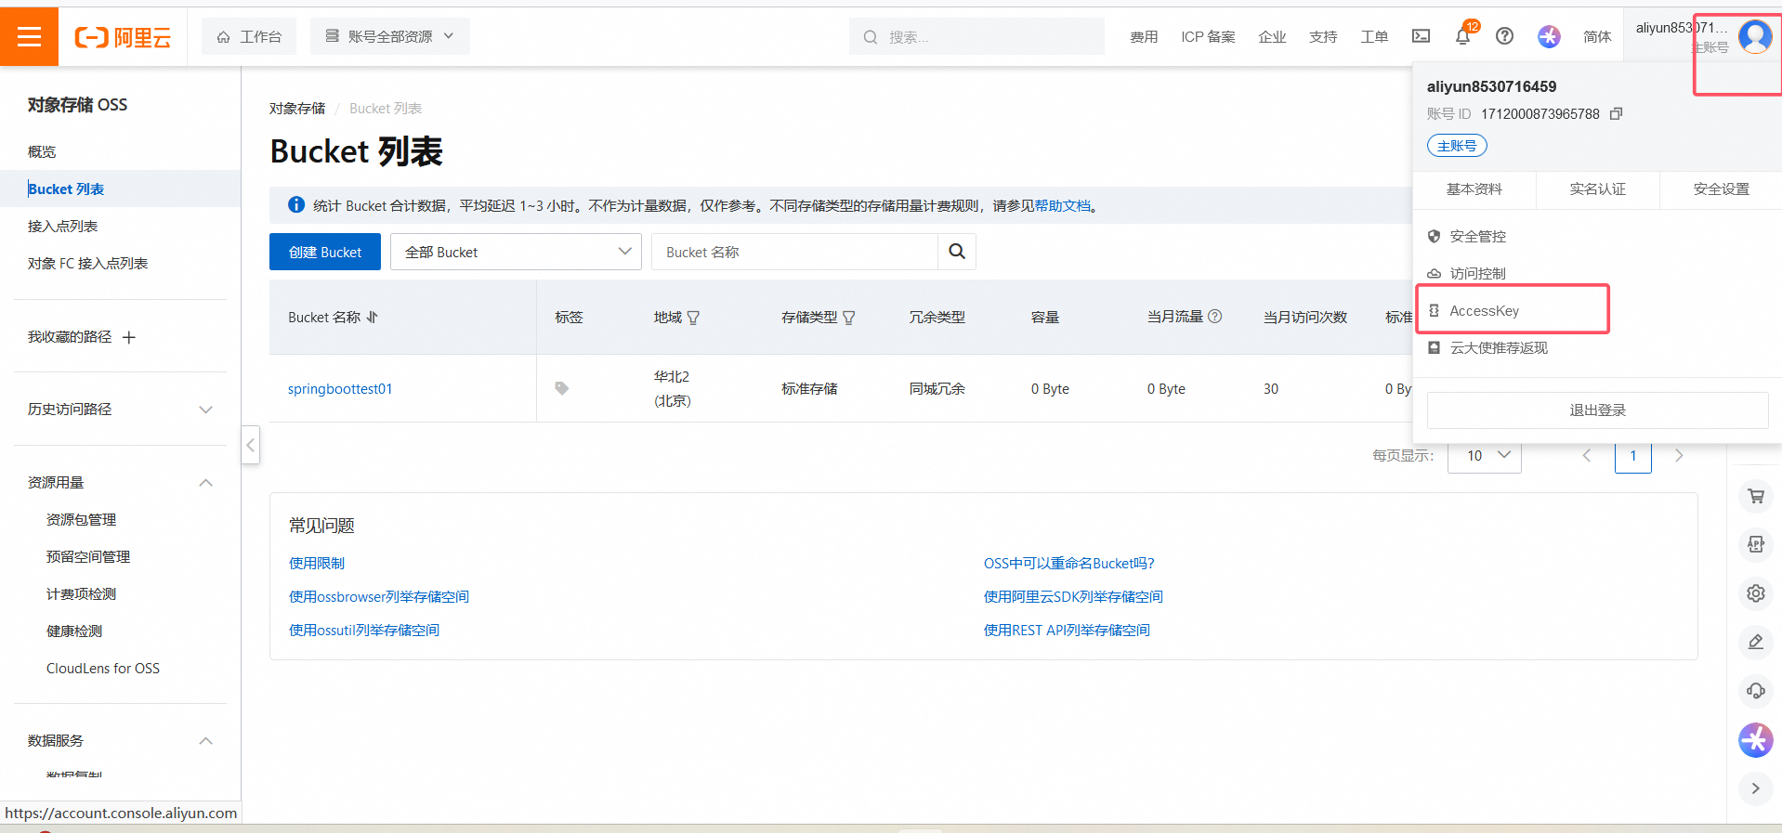Open 接入点列表 in sidebar
This screenshot has height=833, width=1782.
[x=62, y=227]
